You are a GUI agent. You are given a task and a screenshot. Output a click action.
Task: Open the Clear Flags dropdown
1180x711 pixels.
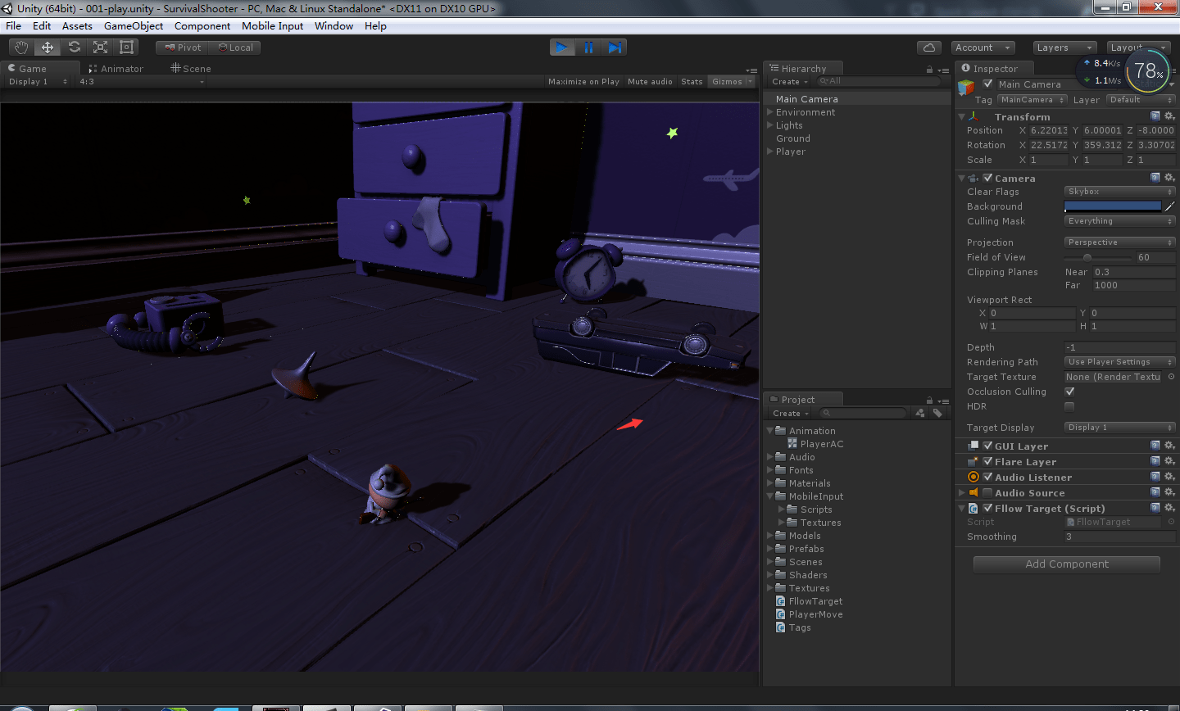(1119, 191)
